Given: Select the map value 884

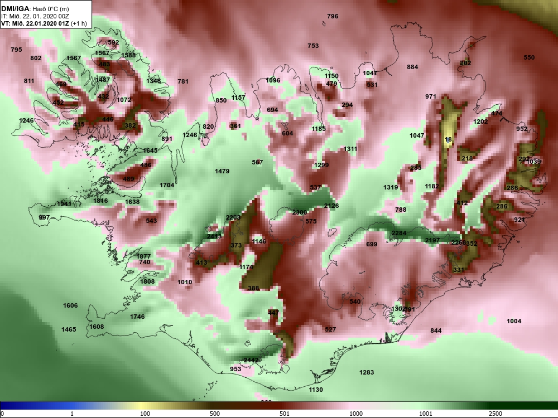Looking at the screenshot, I should coord(412,67).
